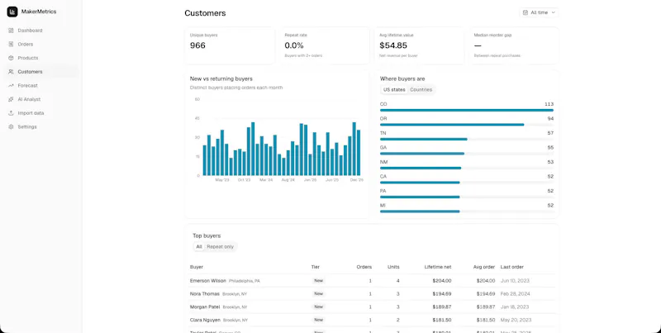Sort by the Last order column header

[x=511, y=267]
